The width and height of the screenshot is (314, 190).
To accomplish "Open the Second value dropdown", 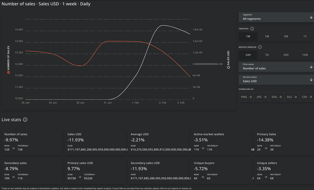I will (276, 80).
